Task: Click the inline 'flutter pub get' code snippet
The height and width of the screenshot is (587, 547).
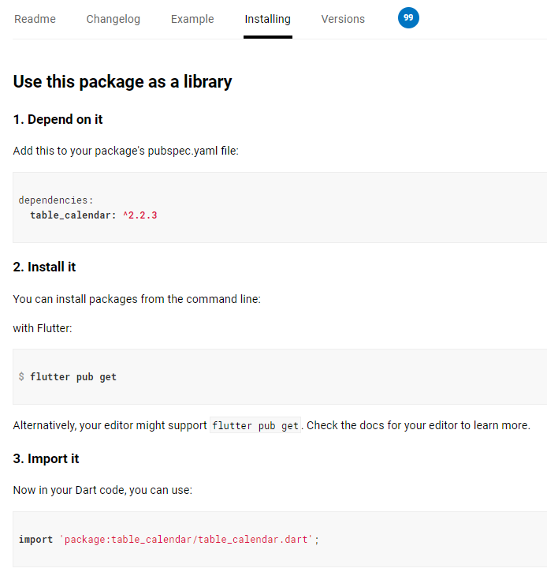Action: pyautogui.click(x=255, y=425)
